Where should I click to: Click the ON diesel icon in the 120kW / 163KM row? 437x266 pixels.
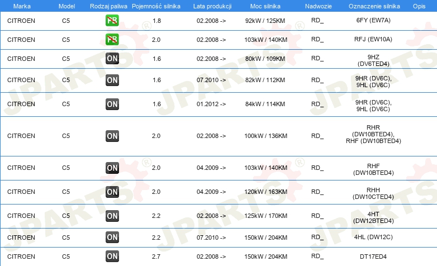112,192
